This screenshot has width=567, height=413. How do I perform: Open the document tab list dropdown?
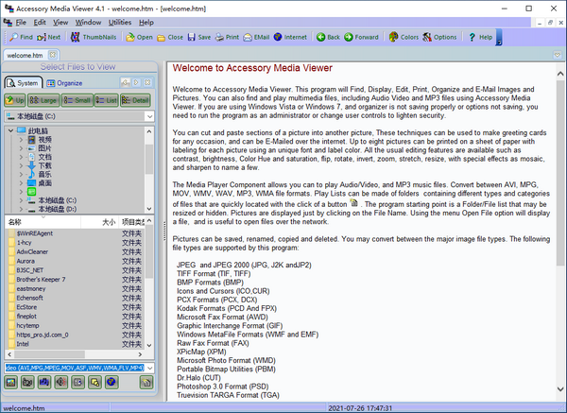558,55
